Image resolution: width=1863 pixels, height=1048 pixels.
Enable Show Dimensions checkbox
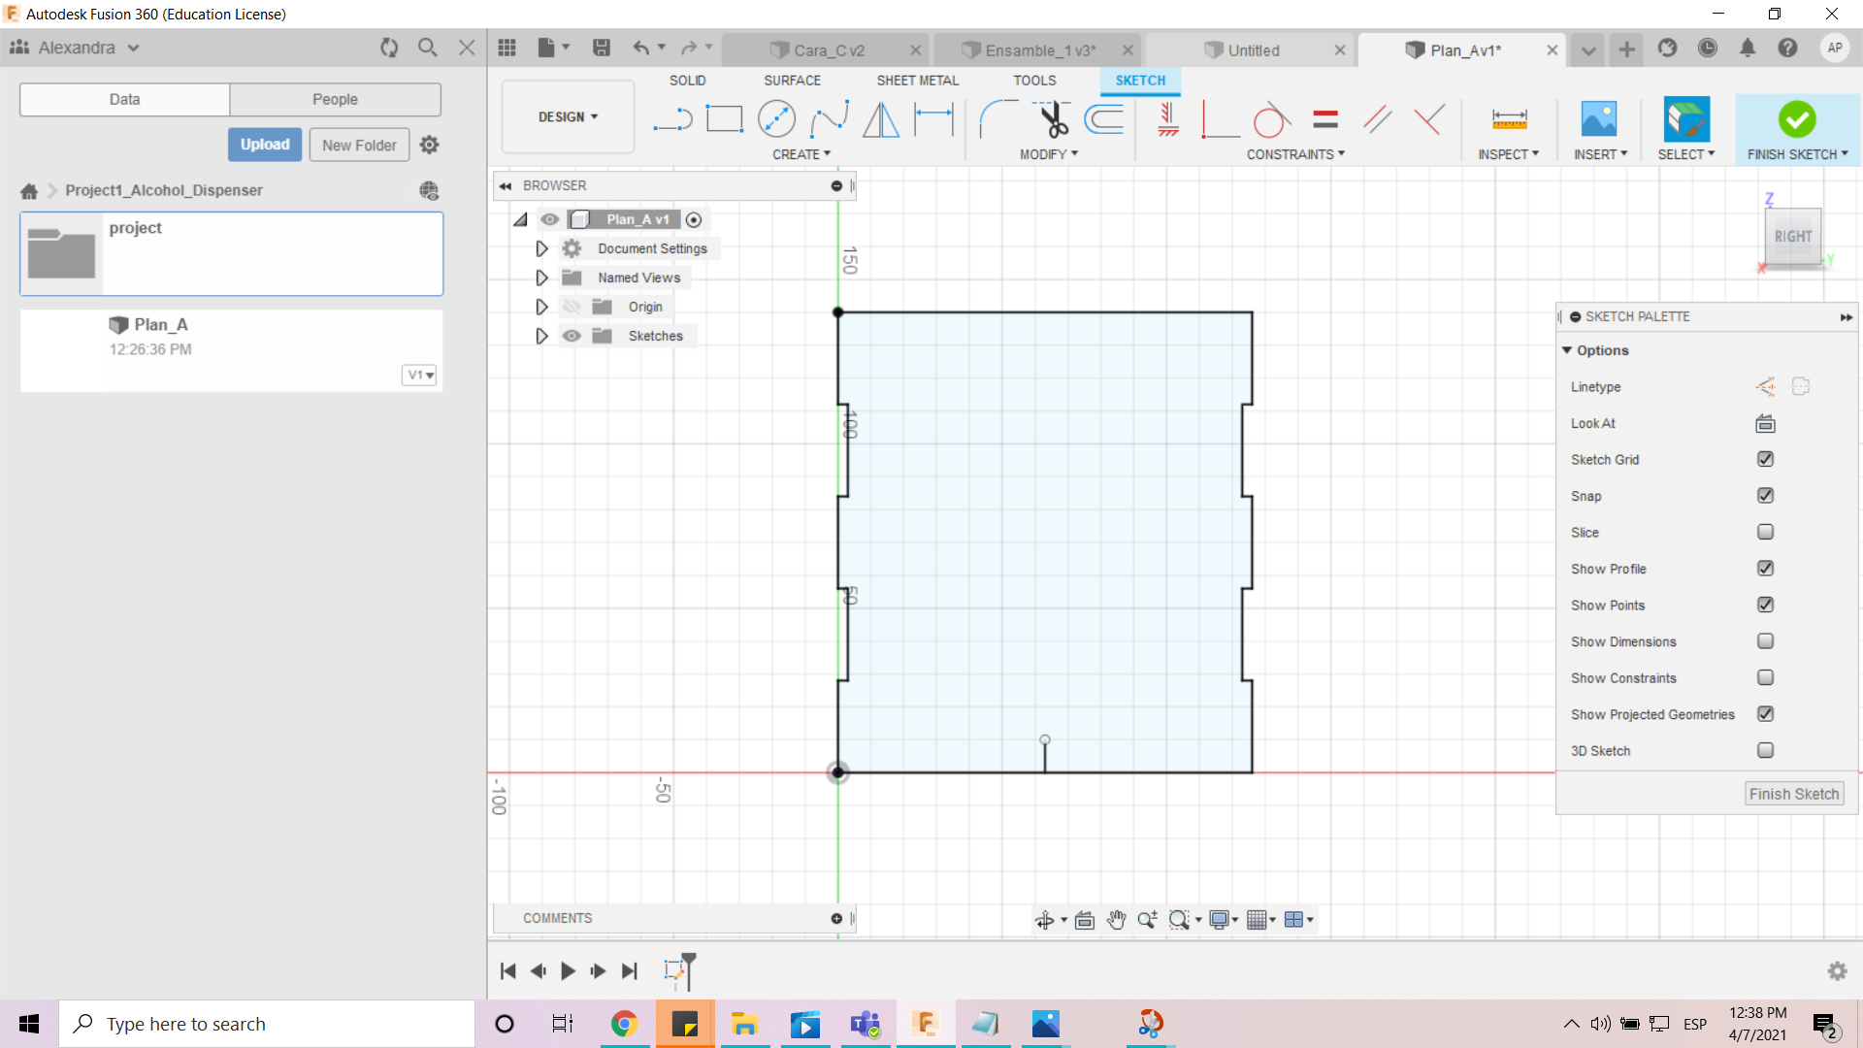click(1765, 641)
